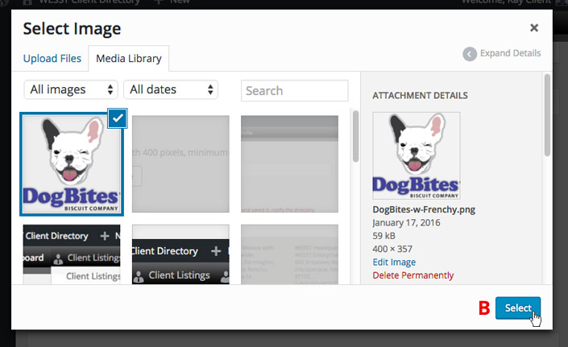Screen dimensions: 568x347
Task: Uncheck the selected DogBites image checkmark
Action: (118, 118)
